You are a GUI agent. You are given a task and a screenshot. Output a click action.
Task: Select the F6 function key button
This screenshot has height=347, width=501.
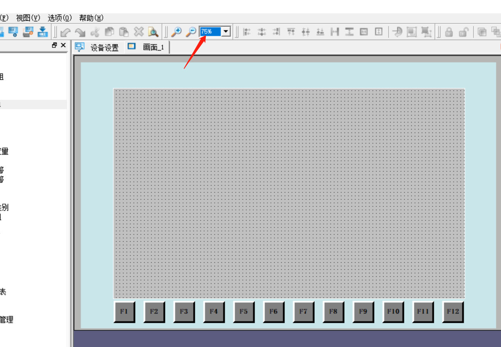tap(273, 312)
